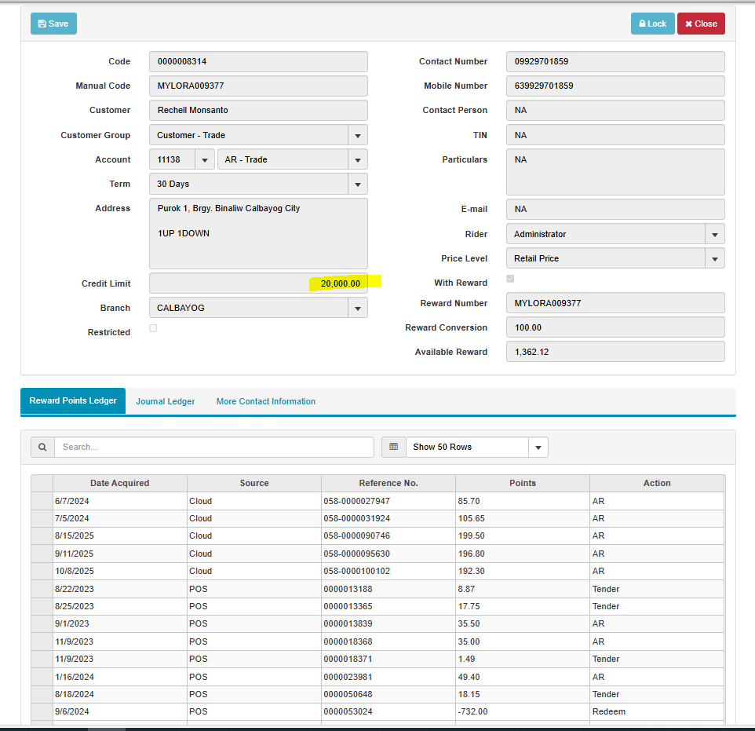755x731 pixels.
Task: Click the Credit Limit field
Action: point(258,283)
